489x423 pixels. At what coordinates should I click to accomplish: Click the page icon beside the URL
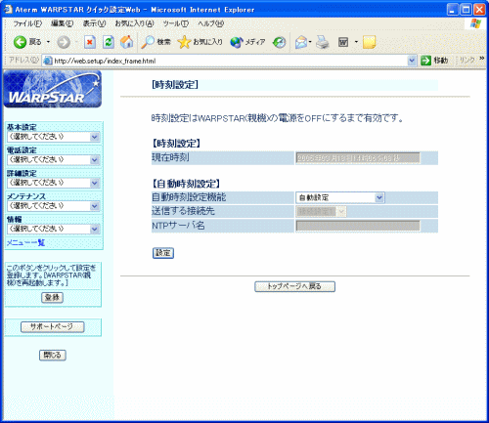pos(48,61)
